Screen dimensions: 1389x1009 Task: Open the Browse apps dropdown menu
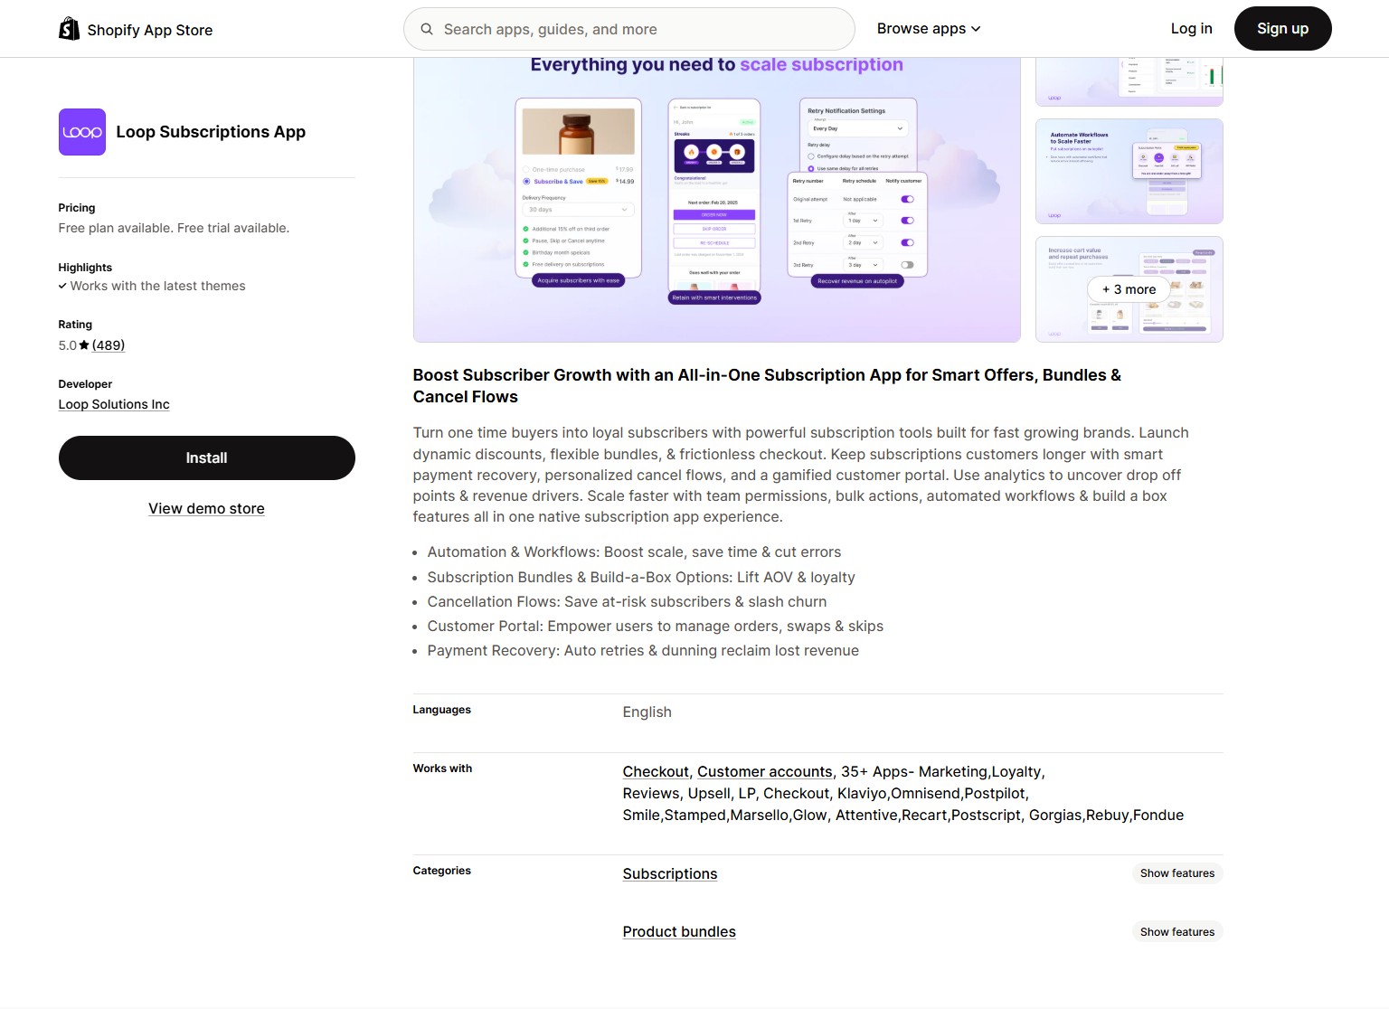tap(928, 29)
